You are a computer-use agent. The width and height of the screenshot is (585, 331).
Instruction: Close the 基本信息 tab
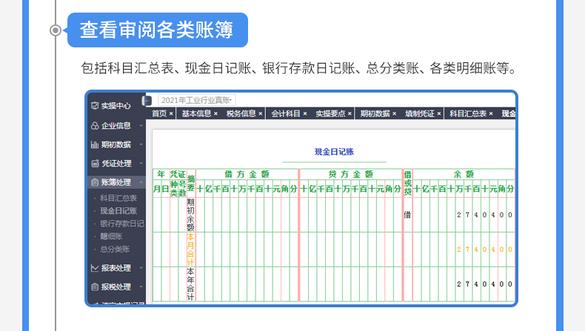pos(215,114)
